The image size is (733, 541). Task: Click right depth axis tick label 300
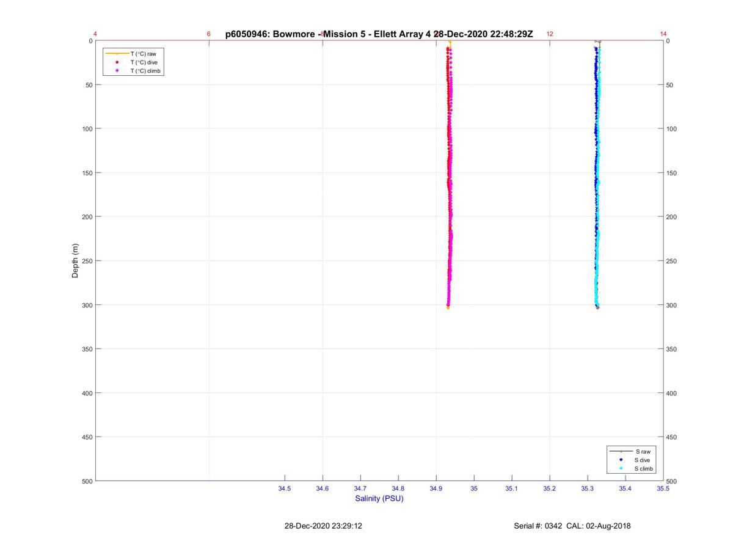pos(672,305)
